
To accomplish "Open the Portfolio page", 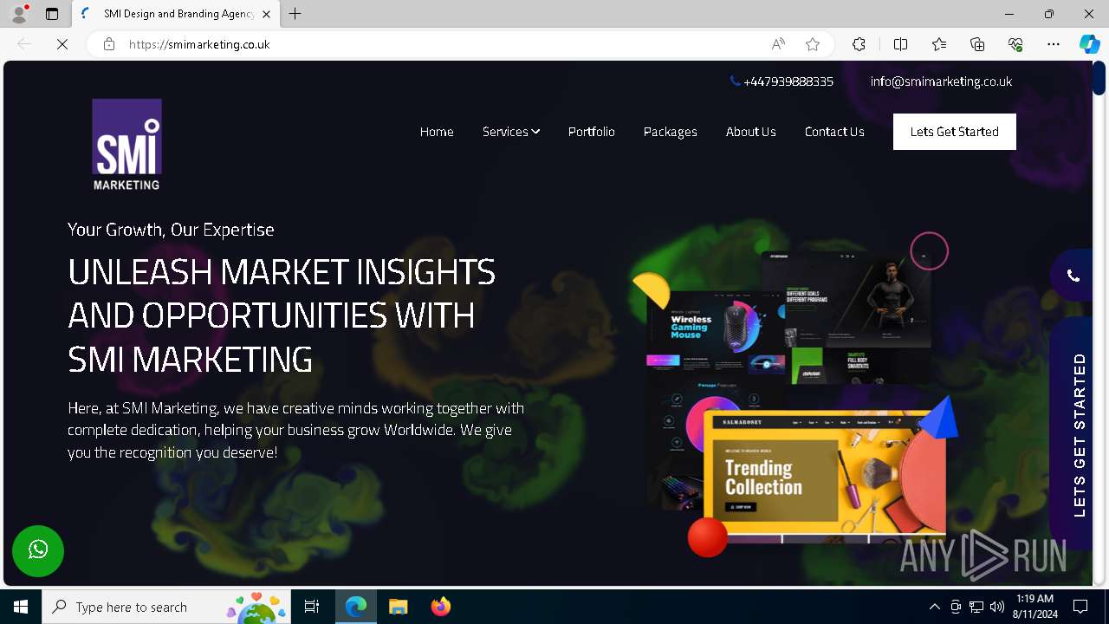I will (592, 132).
